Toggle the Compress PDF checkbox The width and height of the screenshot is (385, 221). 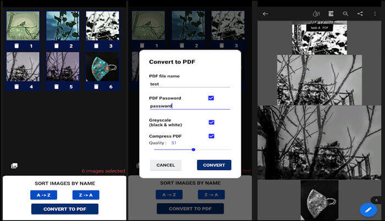[x=211, y=136]
